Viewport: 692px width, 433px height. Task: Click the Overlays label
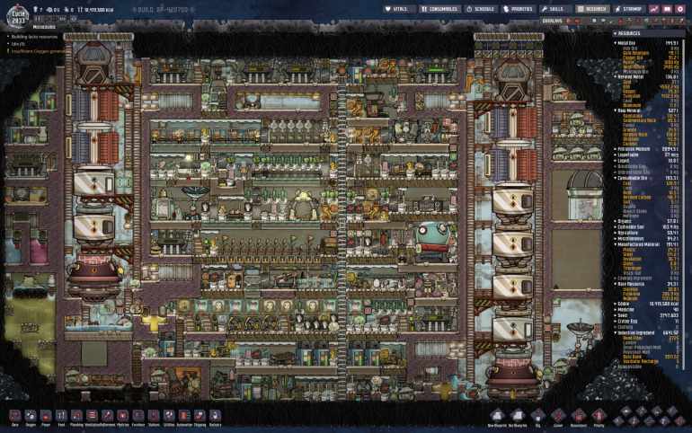tap(552, 21)
